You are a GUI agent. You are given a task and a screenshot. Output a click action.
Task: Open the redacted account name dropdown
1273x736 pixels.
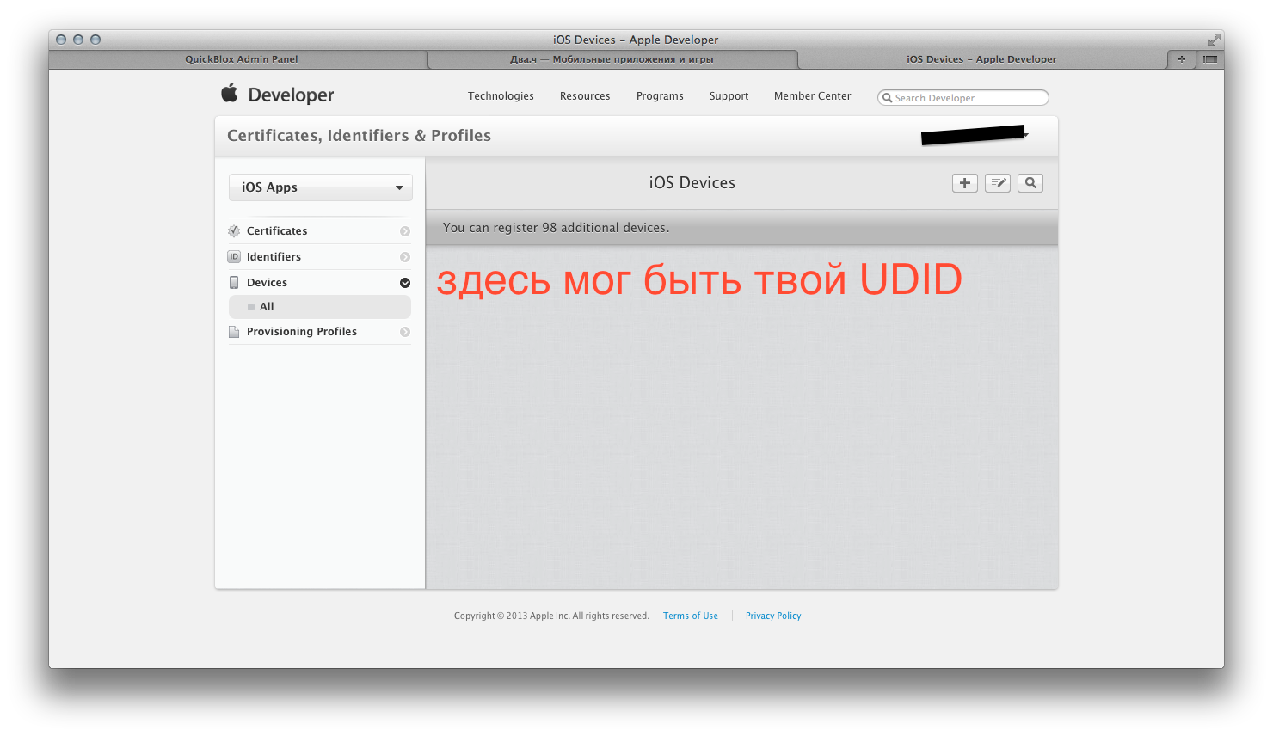click(x=974, y=135)
